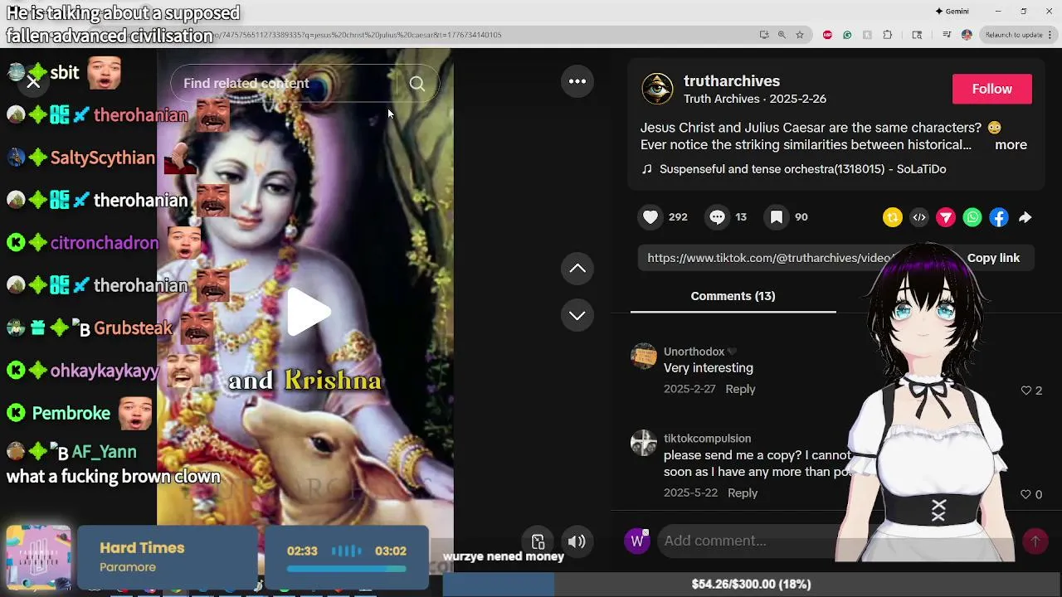
Task: Open the three-dot more options on video
Action: [577, 81]
